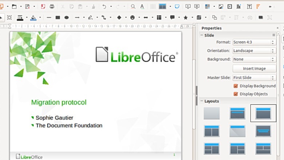Select the Stars and Banners shape tool
The image size is (284, 160).
point(186,18)
